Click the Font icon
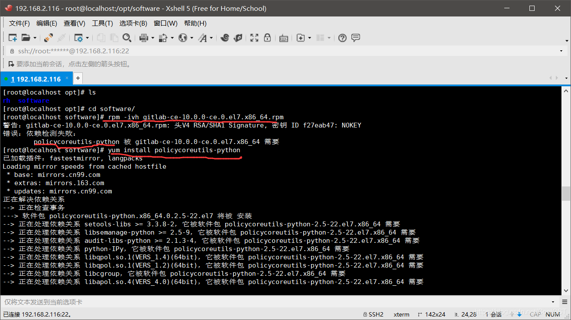Image resolution: width=571 pixels, height=320 pixels. [x=203, y=38]
